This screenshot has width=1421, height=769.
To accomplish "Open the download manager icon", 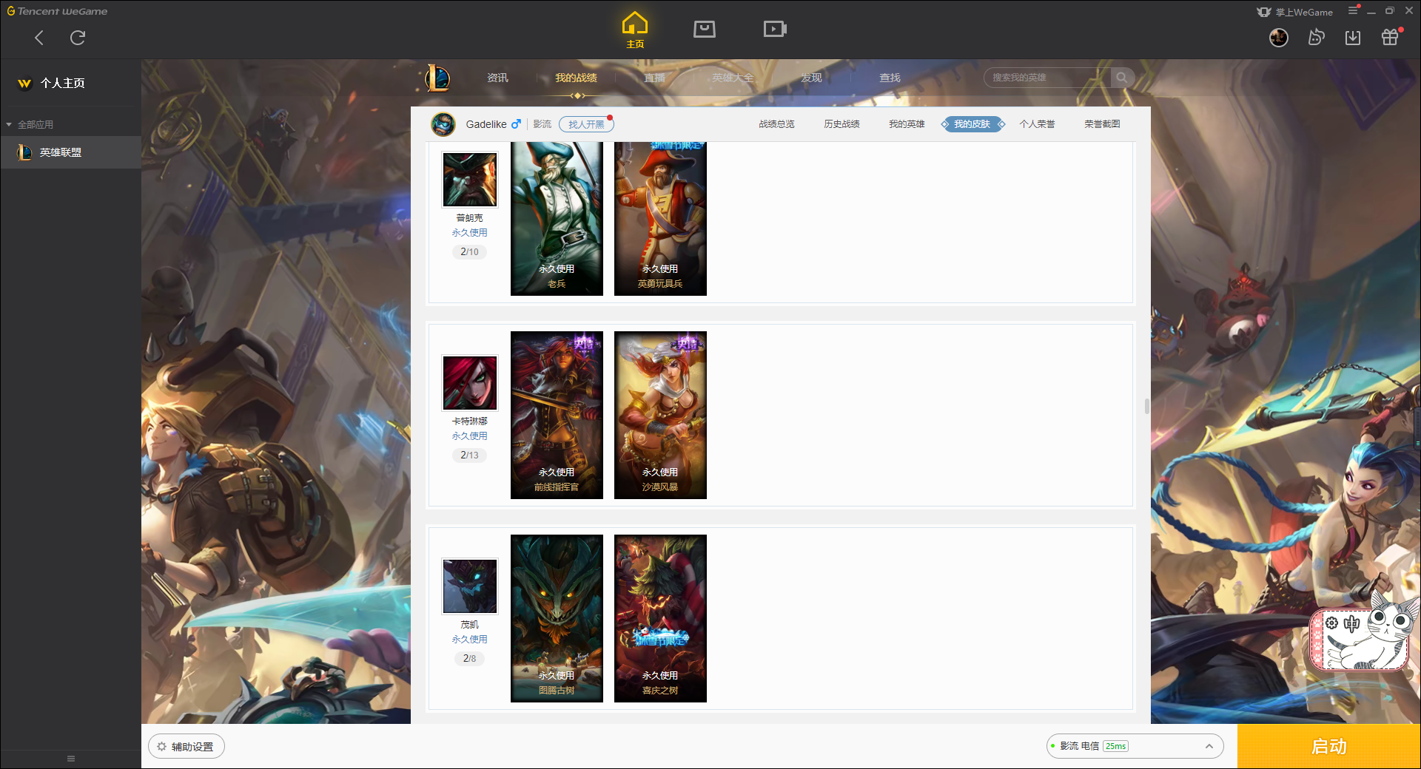I will (x=1353, y=38).
